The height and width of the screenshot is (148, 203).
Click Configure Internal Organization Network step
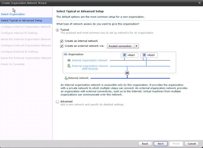pyautogui.click(x=26, y=27)
